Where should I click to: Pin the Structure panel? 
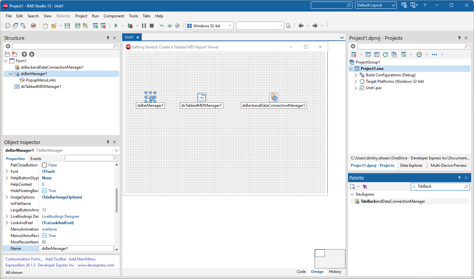108,38
